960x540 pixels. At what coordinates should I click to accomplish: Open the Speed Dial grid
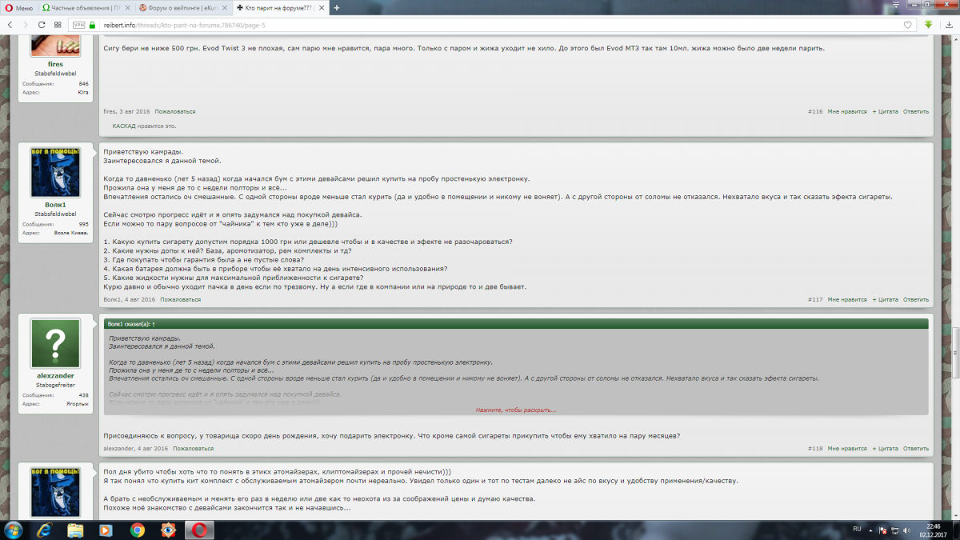(x=57, y=25)
